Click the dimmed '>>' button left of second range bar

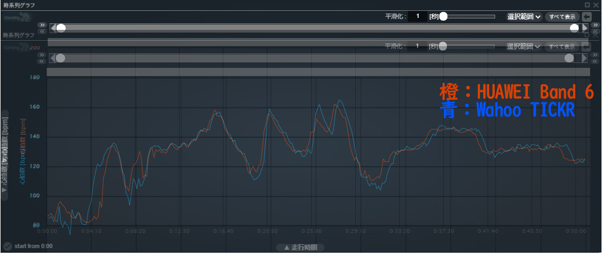click(x=42, y=55)
